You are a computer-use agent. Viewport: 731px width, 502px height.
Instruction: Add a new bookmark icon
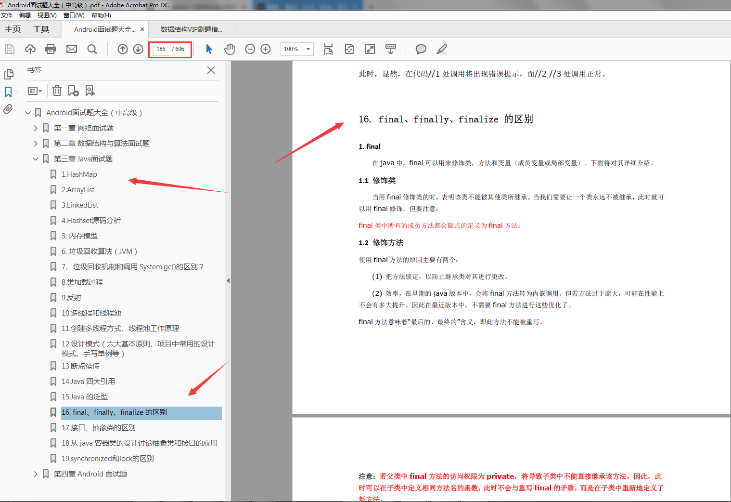(73, 91)
